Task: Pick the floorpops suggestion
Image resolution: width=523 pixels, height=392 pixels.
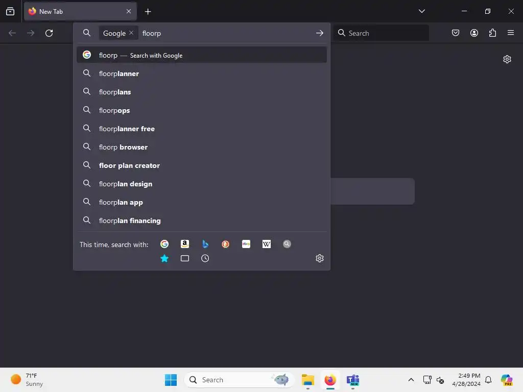Action: 201,110
